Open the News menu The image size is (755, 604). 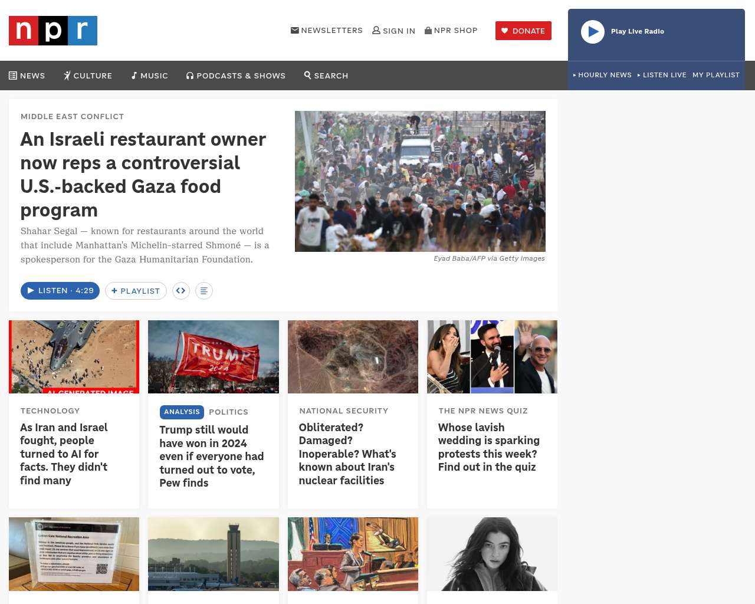(x=27, y=75)
